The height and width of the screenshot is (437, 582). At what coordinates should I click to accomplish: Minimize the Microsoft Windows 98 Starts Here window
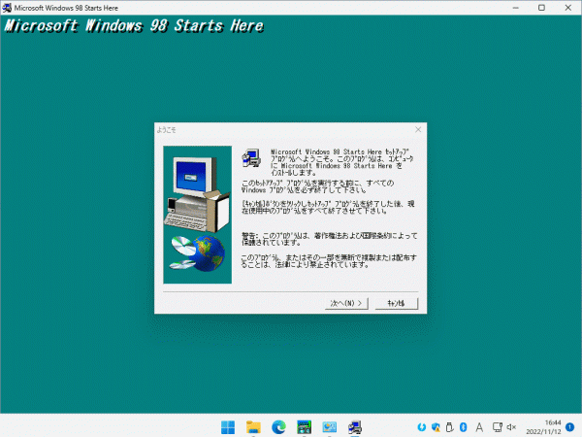(x=516, y=8)
